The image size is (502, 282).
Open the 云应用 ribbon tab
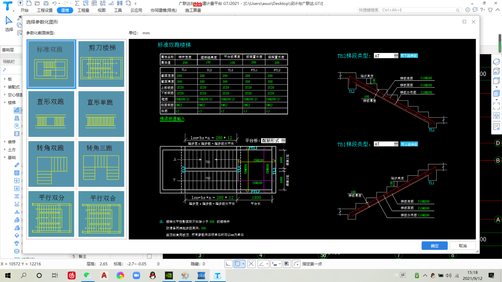click(136, 10)
